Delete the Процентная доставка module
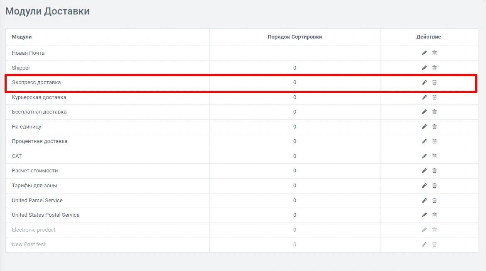Viewport: 486px width, 271px height. (434, 141)
